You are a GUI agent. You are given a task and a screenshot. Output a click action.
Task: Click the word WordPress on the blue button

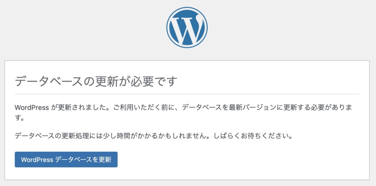[37, 160]
